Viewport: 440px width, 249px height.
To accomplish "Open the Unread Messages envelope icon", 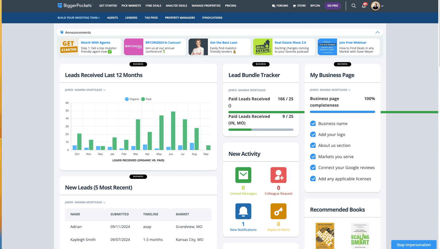I will 243,175.
